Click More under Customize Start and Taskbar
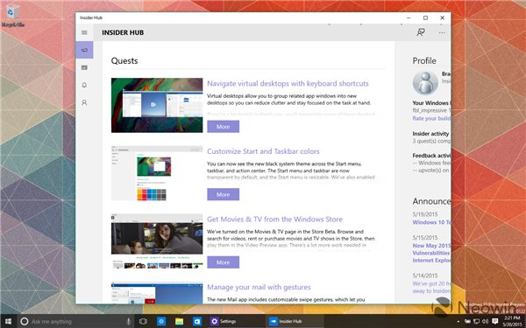This screenshot has width=526, height=328. coord(223,194)
